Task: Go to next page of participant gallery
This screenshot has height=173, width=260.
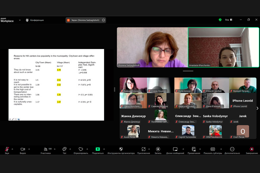Action: click(257, 108)
